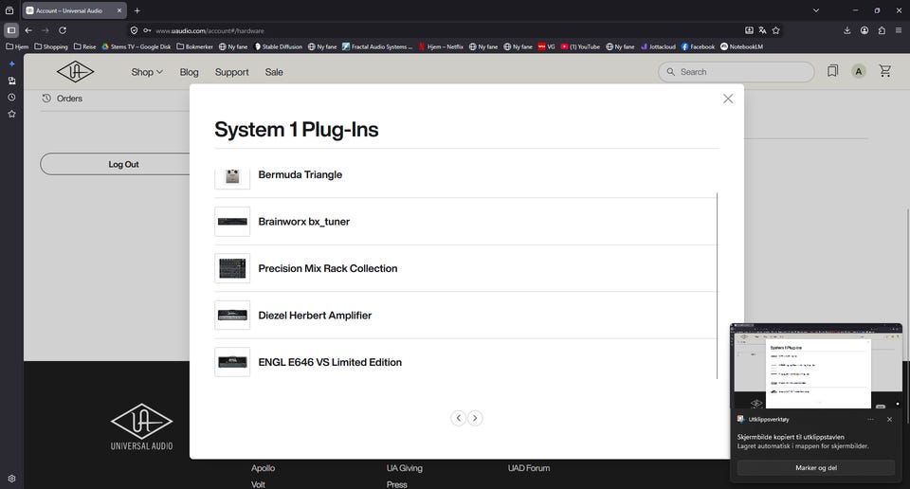Focus the site Search field
The image size is (910, 489).
(x=736, y=72)
